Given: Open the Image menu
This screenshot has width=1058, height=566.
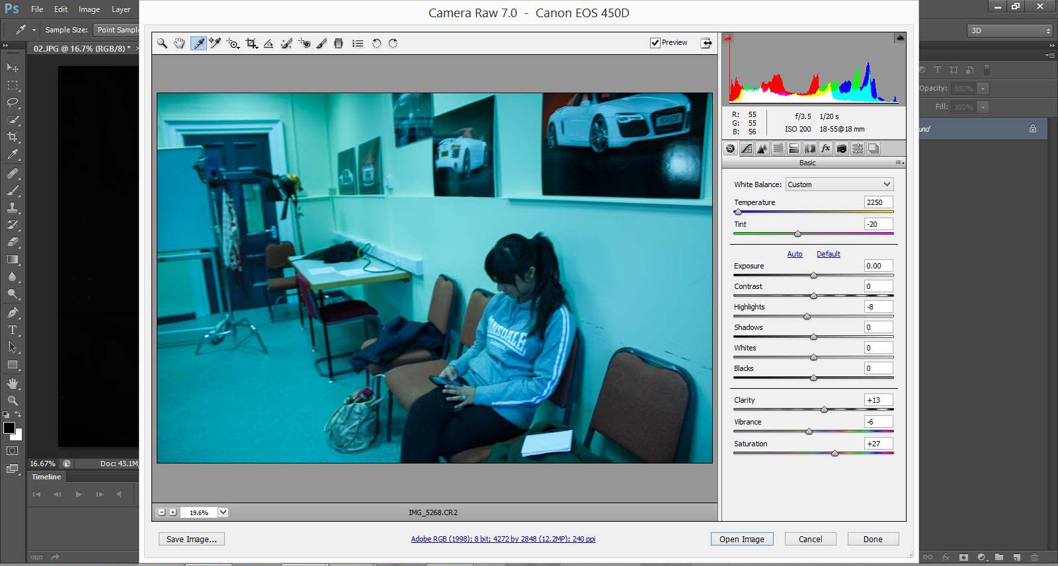Looking at the screenshot, I should tap(89, 9).
